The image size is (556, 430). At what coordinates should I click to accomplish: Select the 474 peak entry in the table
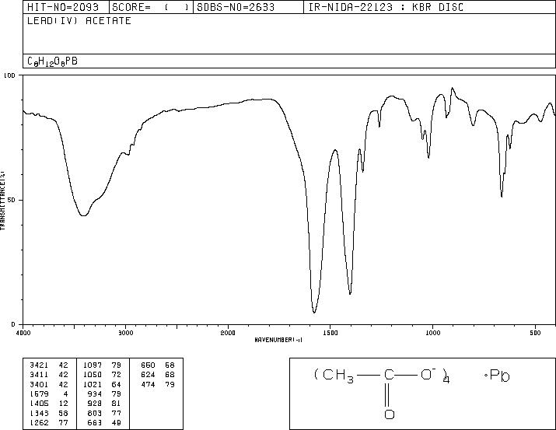(x=158, y=384)
